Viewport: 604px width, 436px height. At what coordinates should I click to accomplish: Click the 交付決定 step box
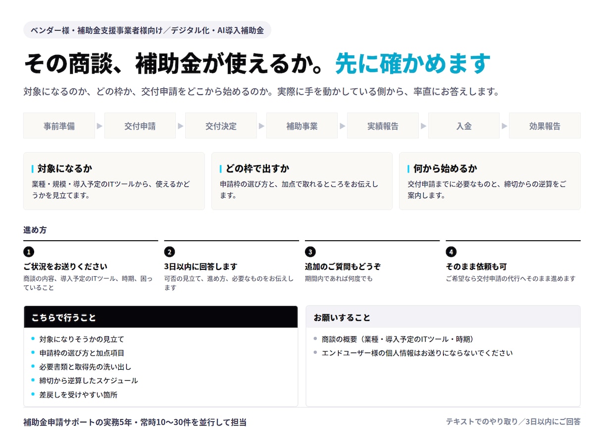[221, 126]
